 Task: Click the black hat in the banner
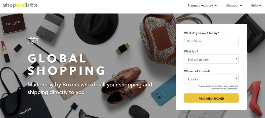point(96,29)
